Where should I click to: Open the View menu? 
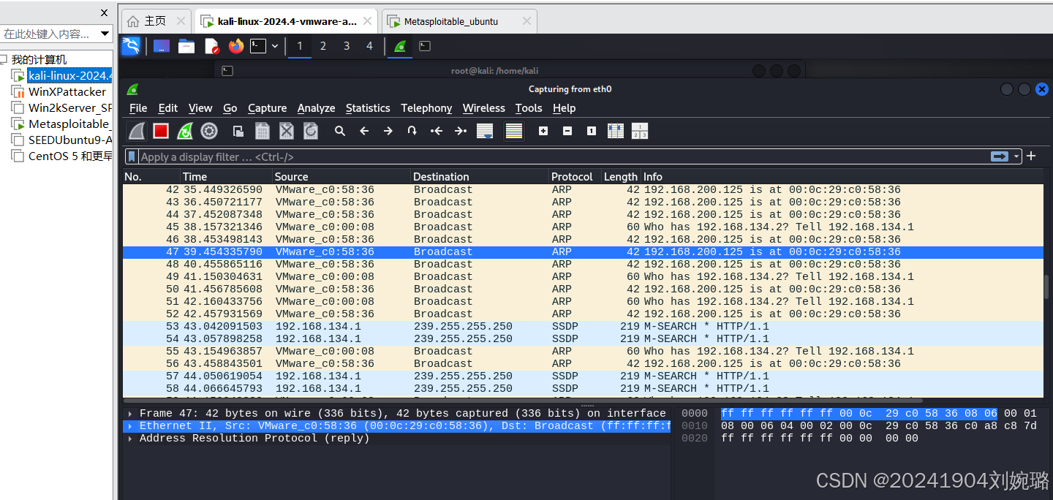point(200,107)
